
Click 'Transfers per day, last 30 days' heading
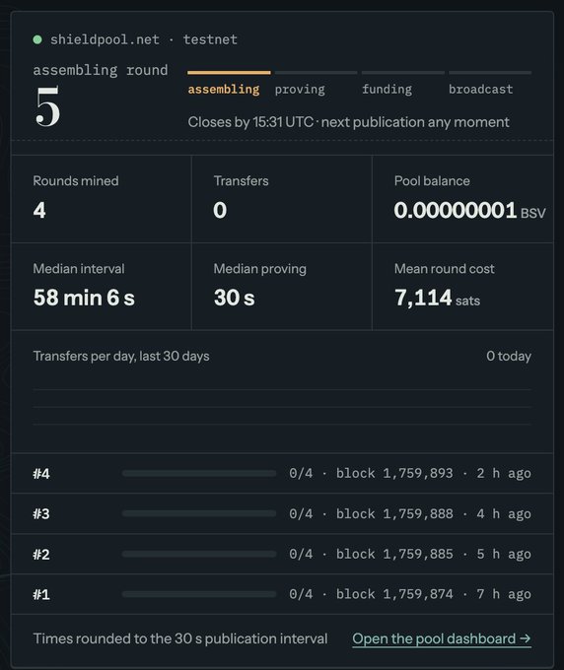tap(121, 356)
